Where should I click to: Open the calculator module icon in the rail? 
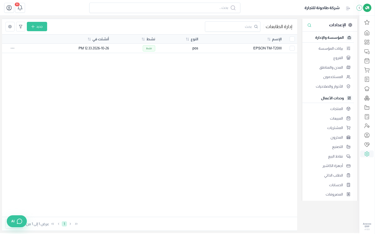[367, 117]
